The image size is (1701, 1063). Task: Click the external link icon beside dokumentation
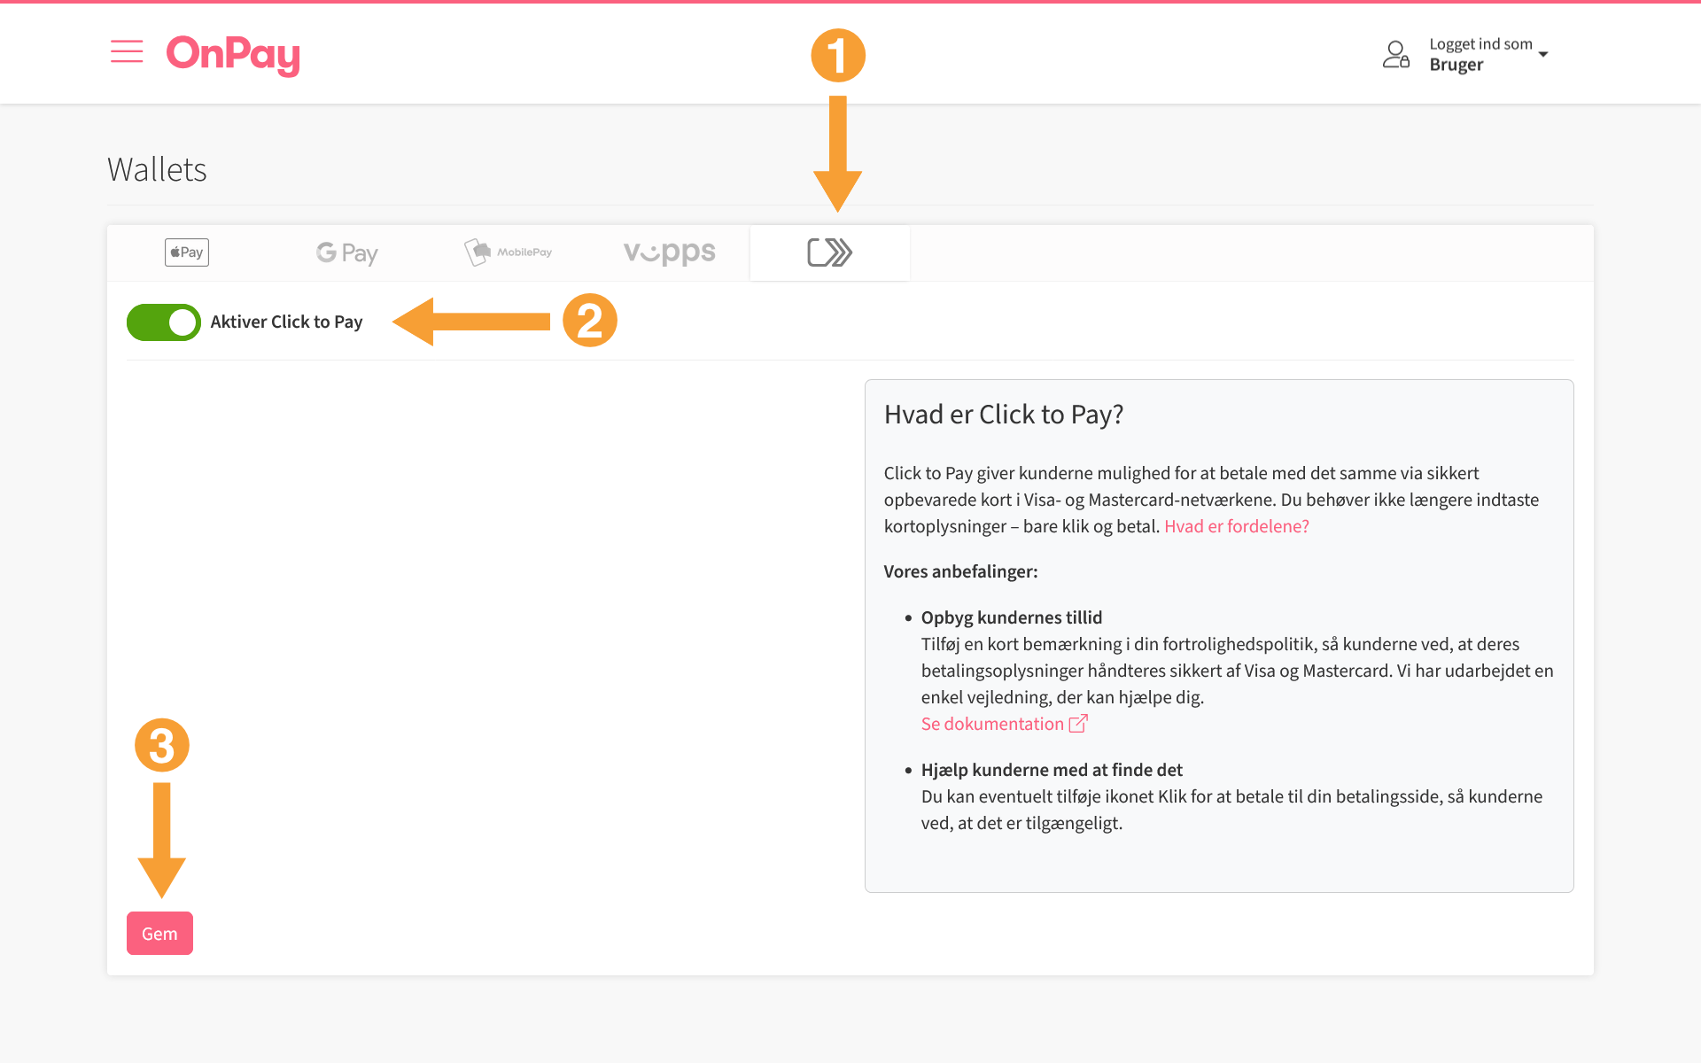tap(1078, 724)
